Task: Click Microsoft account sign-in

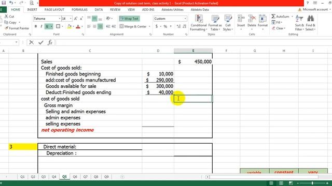Action: (314, 9)
